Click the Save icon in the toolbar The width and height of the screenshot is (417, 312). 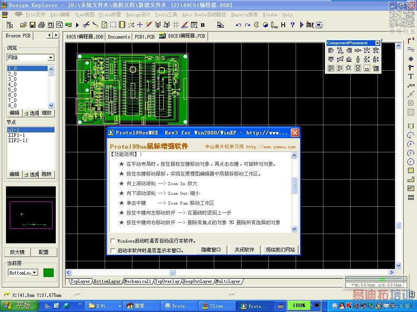pyautogui.click(x=32, y=25)
